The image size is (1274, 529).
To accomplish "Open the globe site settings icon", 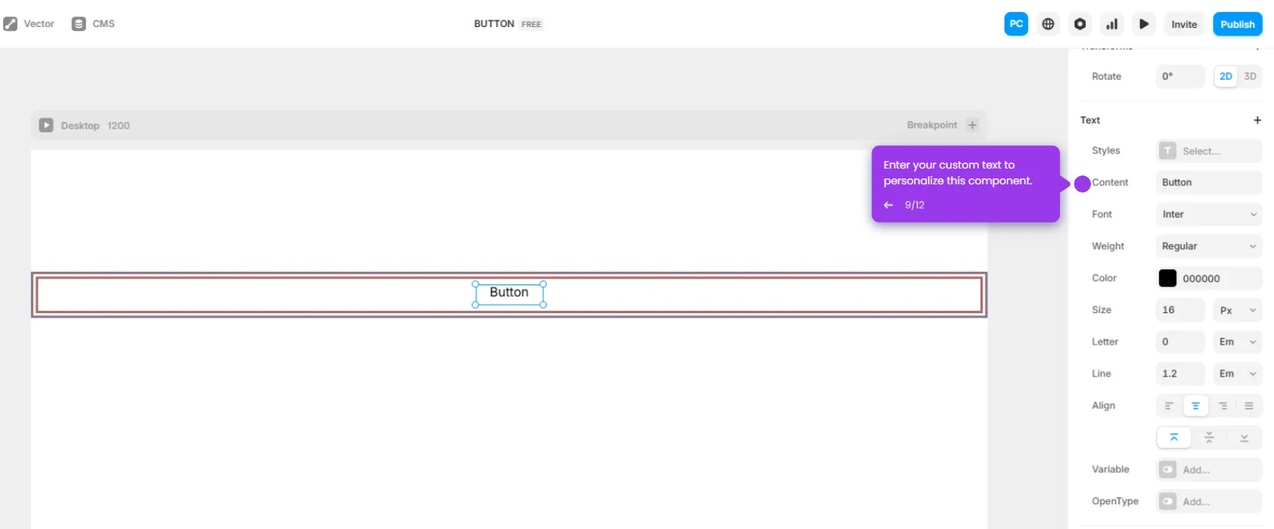I will coord(1048,24).
